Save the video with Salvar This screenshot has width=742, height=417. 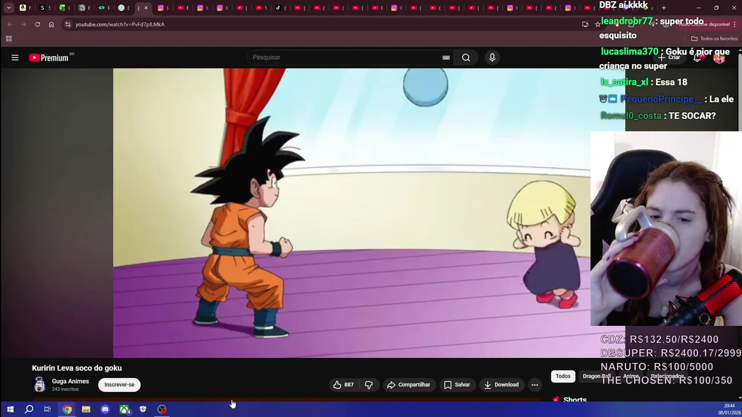coord(457,385)
